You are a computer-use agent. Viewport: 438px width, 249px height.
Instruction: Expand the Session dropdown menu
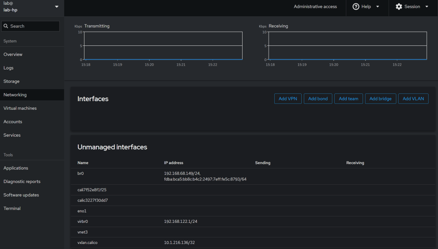(x=426, y=7)
